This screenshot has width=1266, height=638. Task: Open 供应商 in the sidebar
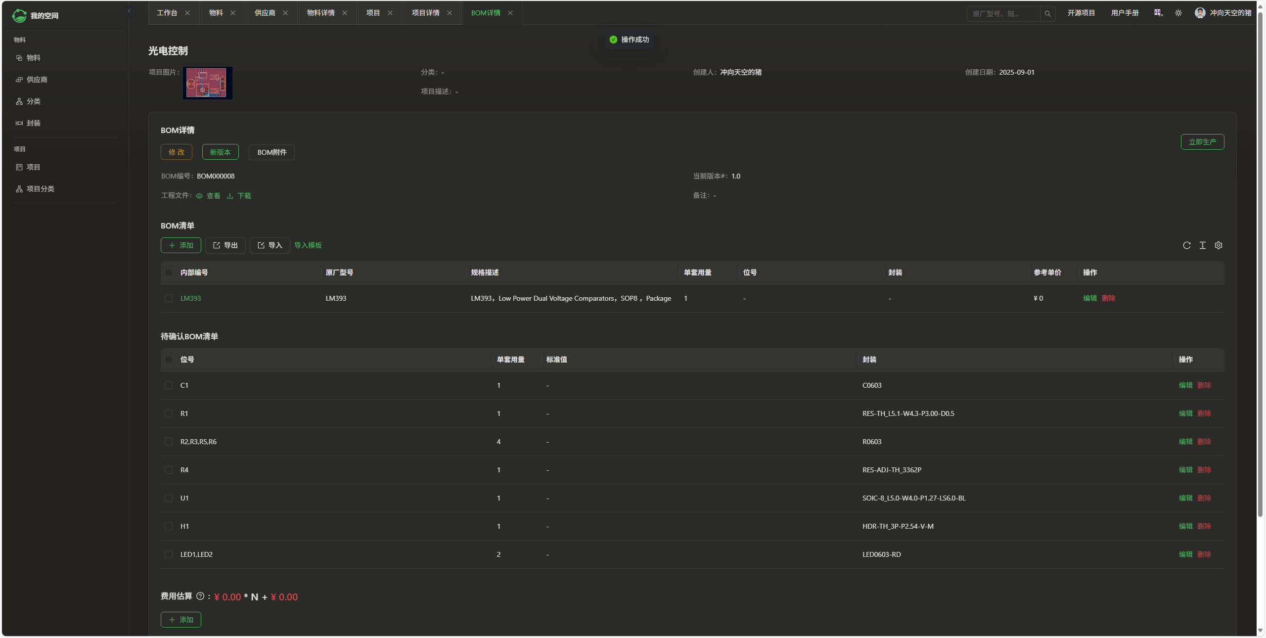[x=37, y=80]
